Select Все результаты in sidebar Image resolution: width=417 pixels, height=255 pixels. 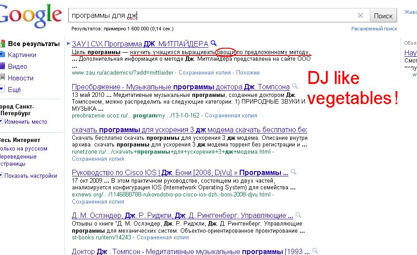tap(34, 44)
